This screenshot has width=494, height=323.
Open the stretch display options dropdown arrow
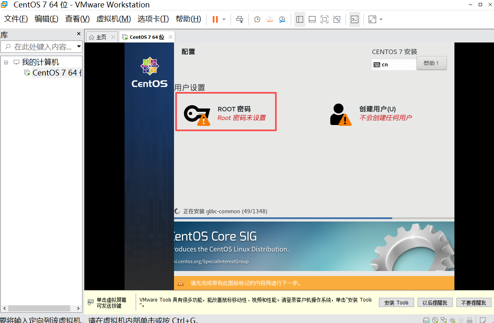click(381, 19)
